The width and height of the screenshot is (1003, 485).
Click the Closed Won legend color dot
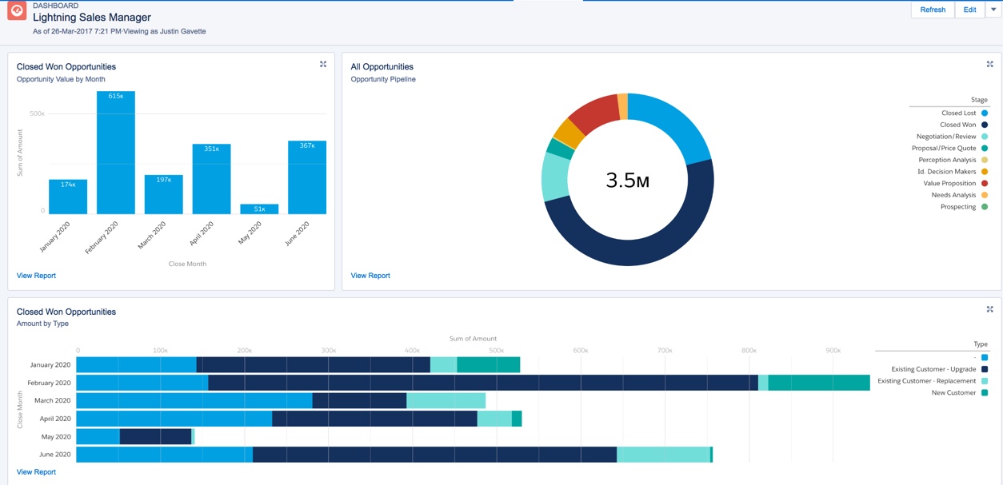click(985, 125)
